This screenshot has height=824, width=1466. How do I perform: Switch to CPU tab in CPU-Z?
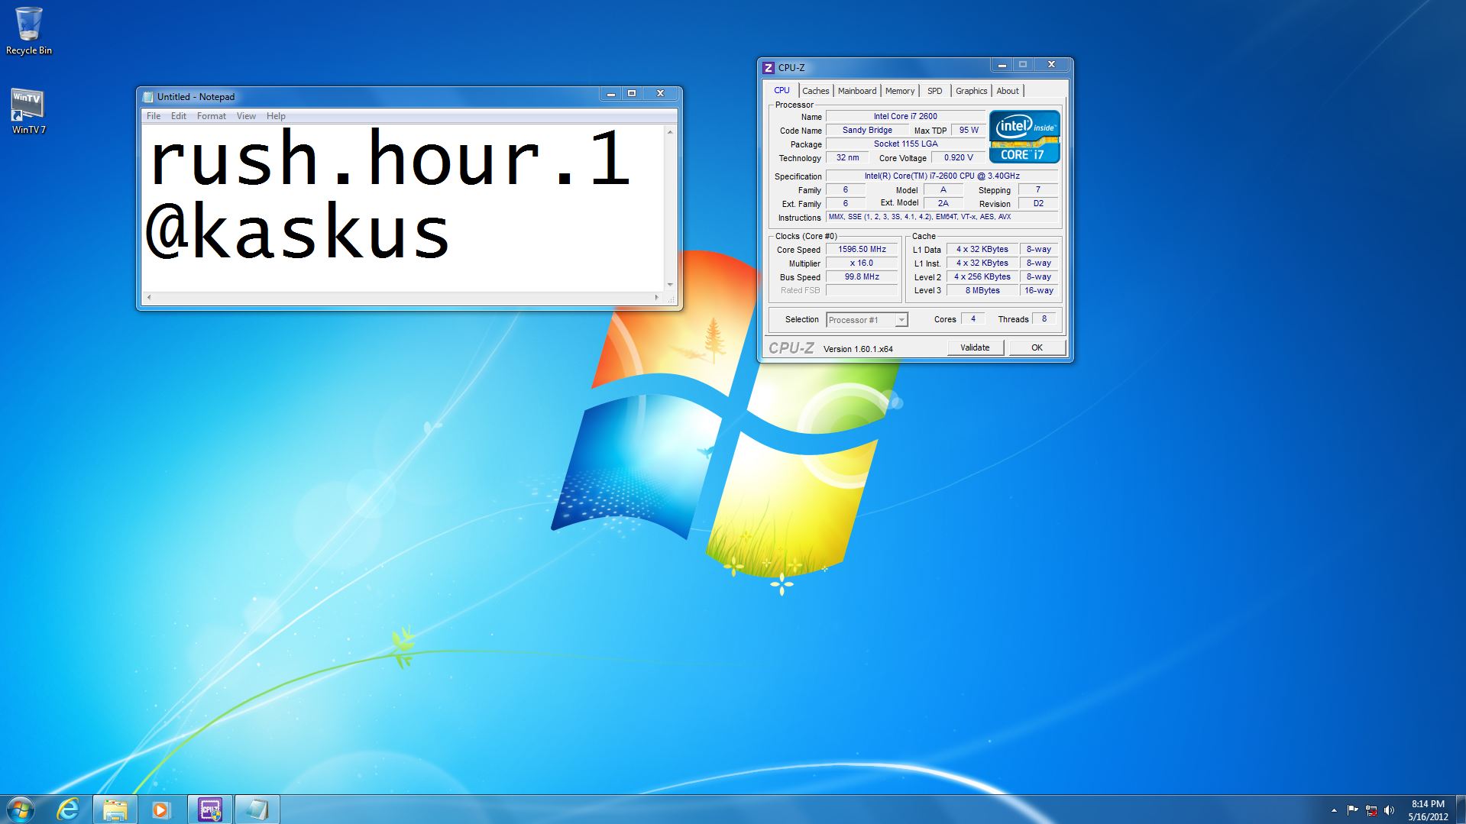[x=782, y=90]
